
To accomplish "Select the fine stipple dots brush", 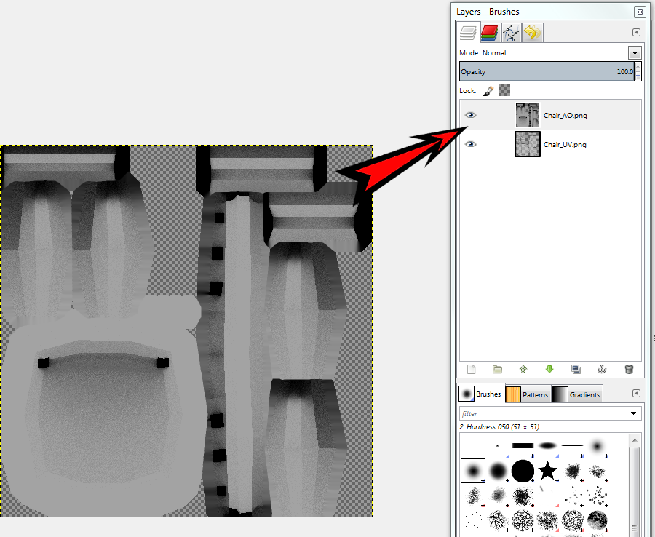I will (x=473, y=521).
